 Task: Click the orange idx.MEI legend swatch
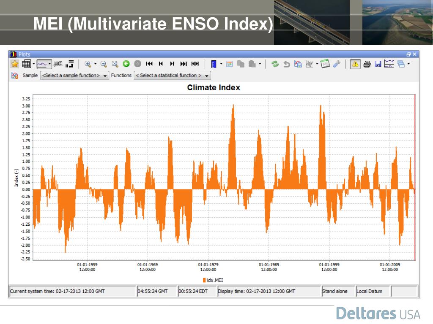coord(204,280)
